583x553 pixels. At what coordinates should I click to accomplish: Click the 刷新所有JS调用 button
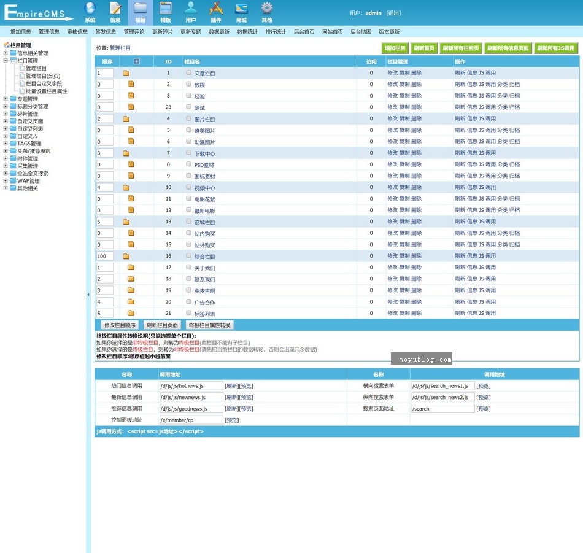point(556,48)
